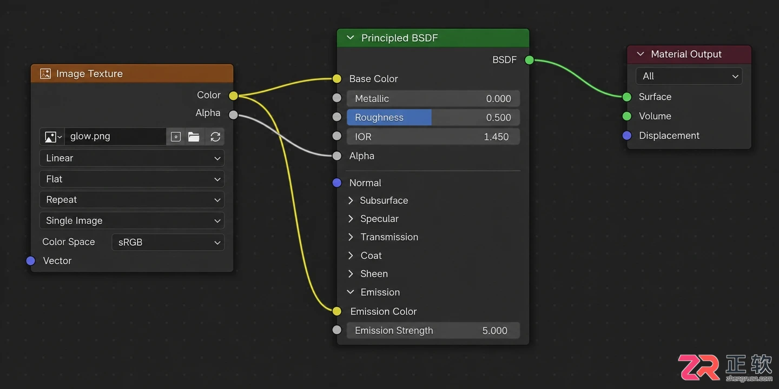This screenshot has width=779, height=389.
Task: Select the Principled BSDF node title
Action: point(399,38)
